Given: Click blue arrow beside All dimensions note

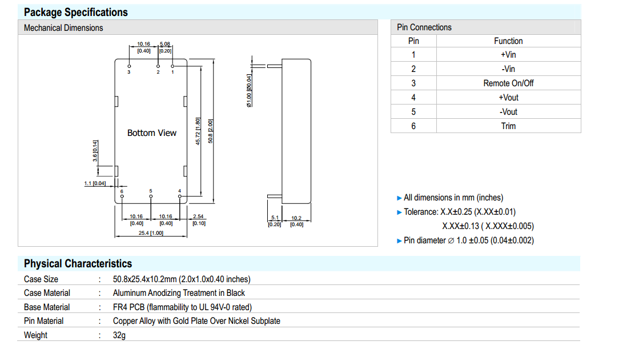Looking at the screenshot, I should (x=399, y=198).
